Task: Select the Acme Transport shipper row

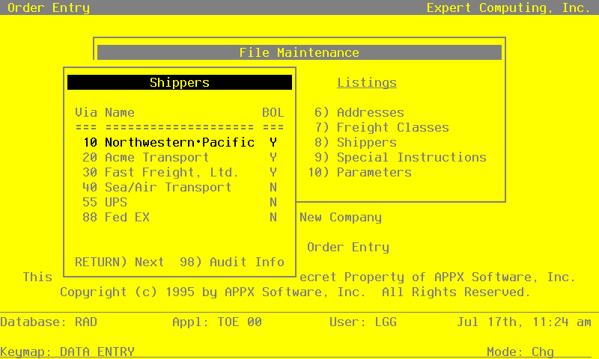Action: click(180, 157)
